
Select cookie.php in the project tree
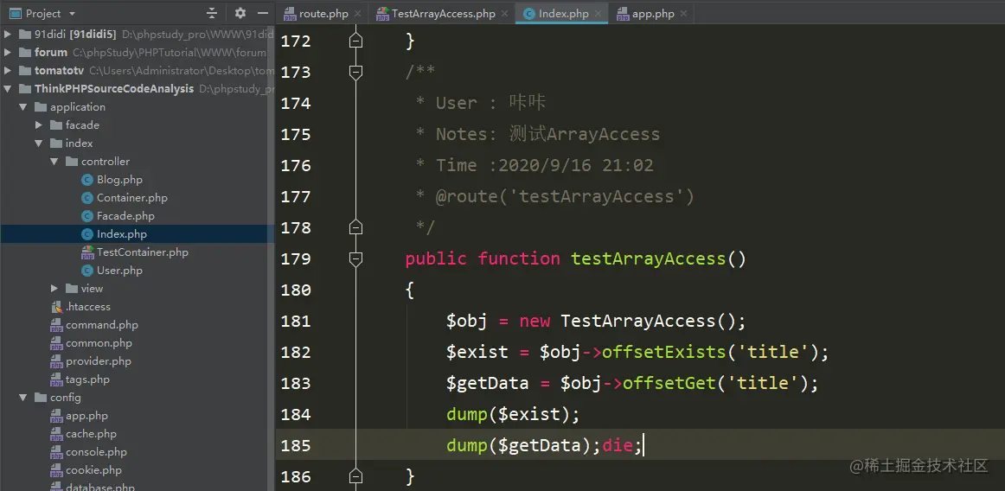pyautogui.click(x=93, y=470)
